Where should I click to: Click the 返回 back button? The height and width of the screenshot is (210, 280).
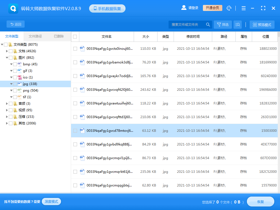point(16,24)
